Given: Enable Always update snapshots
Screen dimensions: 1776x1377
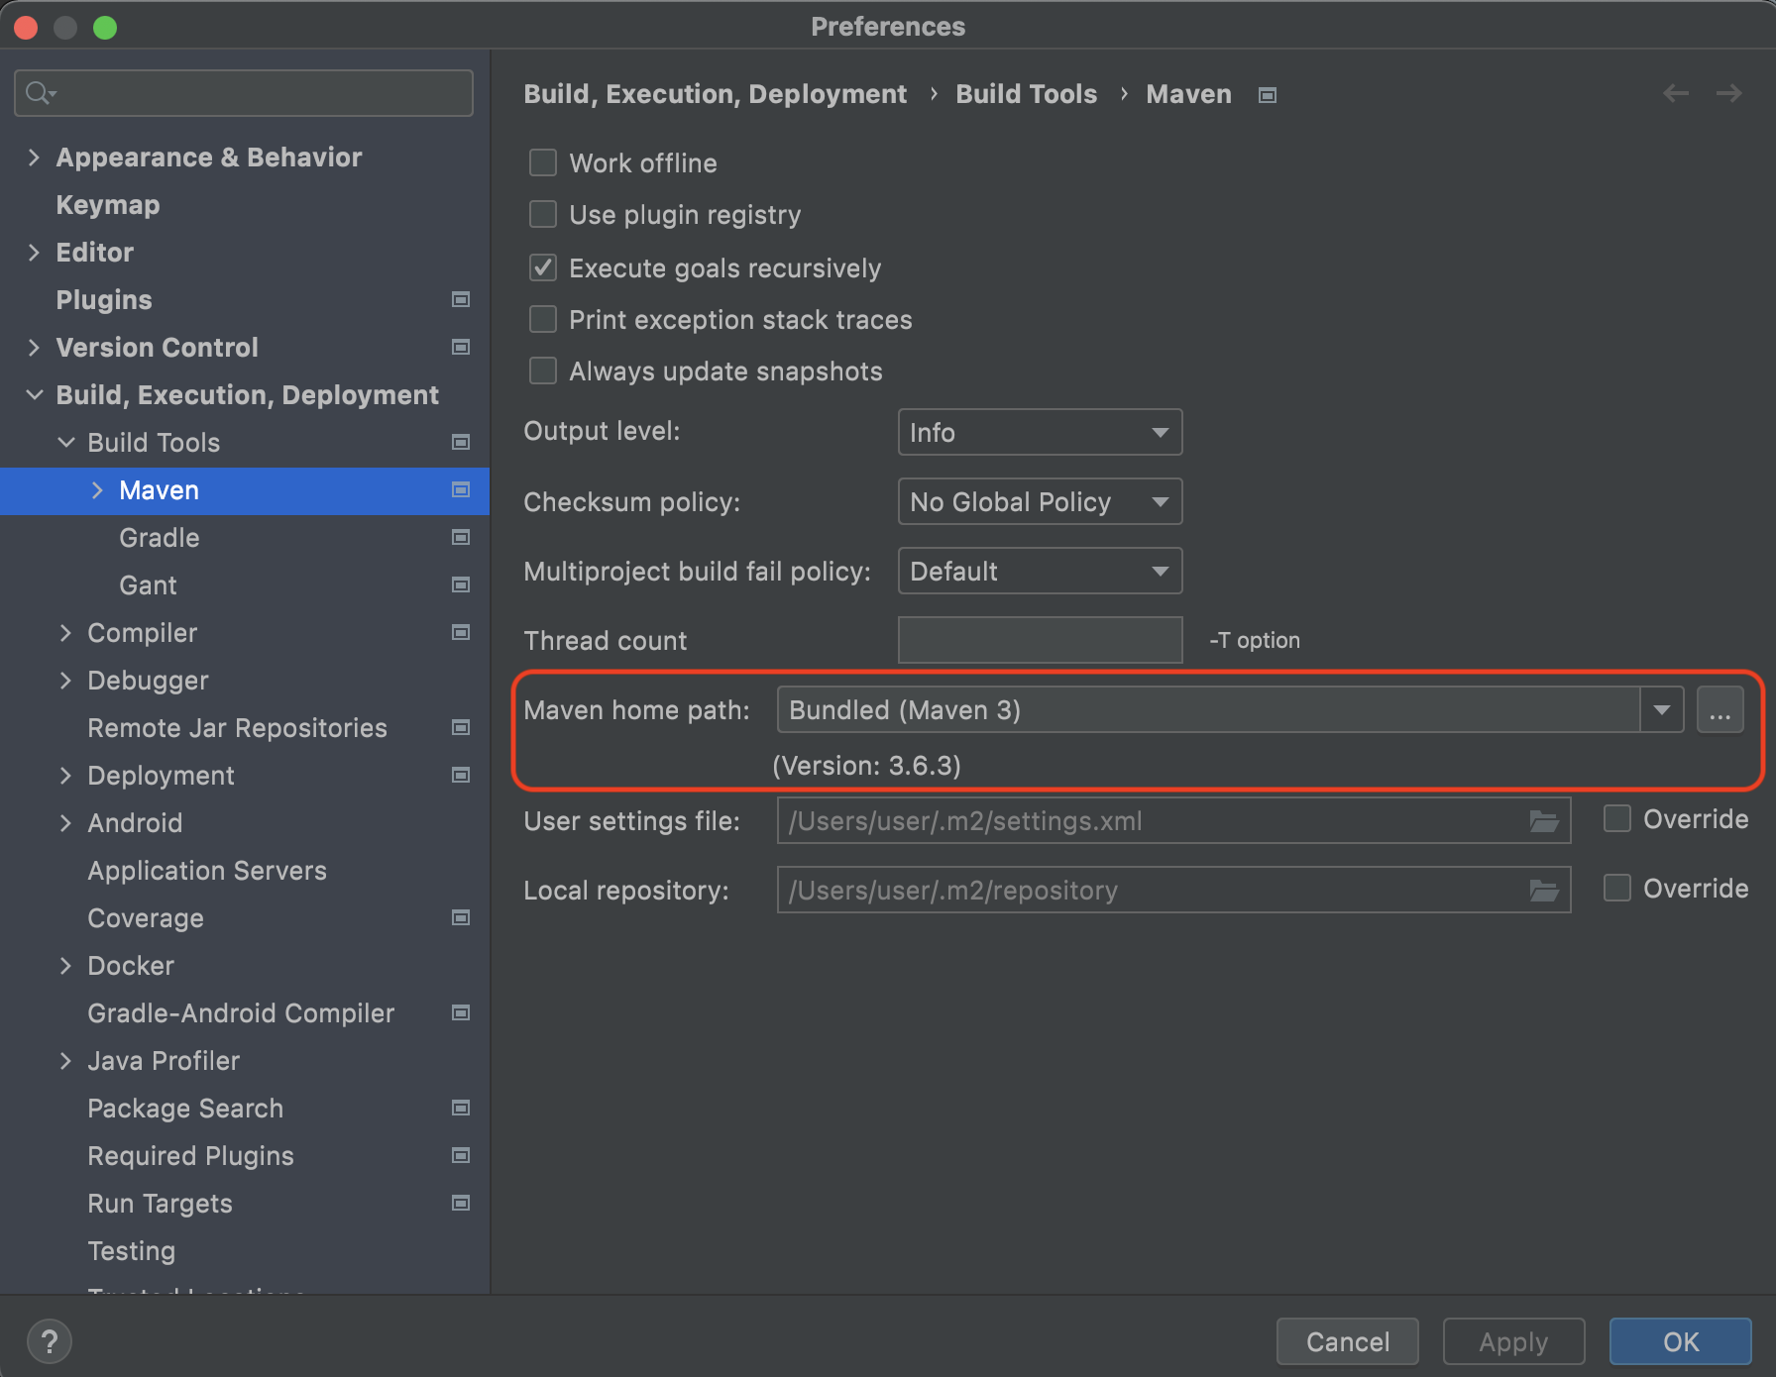Looking at the screenshot, I should click(x=543, y=371).
